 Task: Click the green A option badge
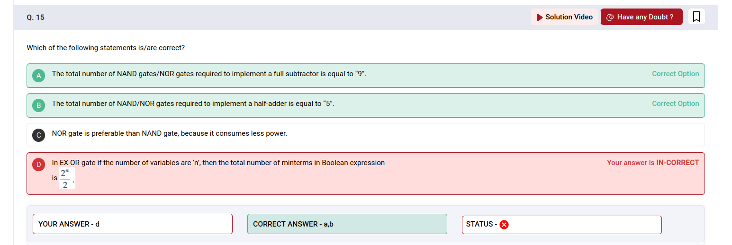(x=39, y=76)
